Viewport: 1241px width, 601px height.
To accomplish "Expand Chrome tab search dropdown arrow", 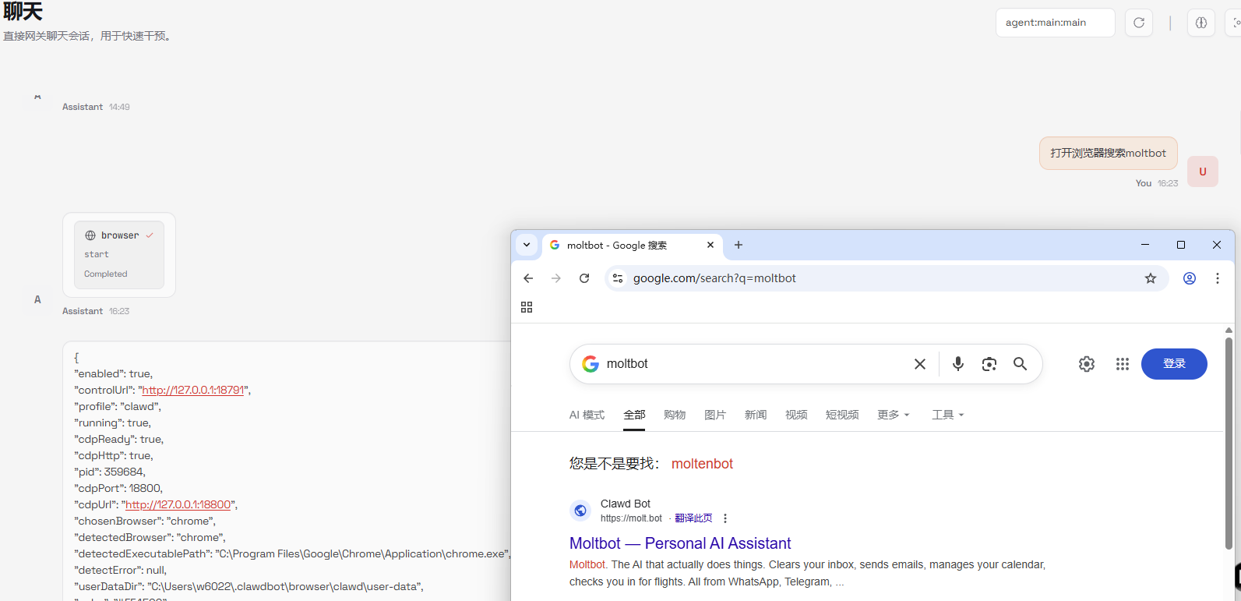I will tap(527, 245).
